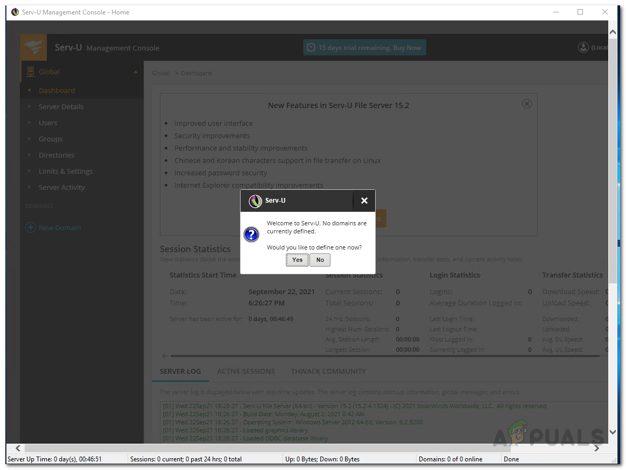Click 'New Features in Serv-U File Server 15.2' title
This screenshot has width=626, height=470.
(338, 105)
